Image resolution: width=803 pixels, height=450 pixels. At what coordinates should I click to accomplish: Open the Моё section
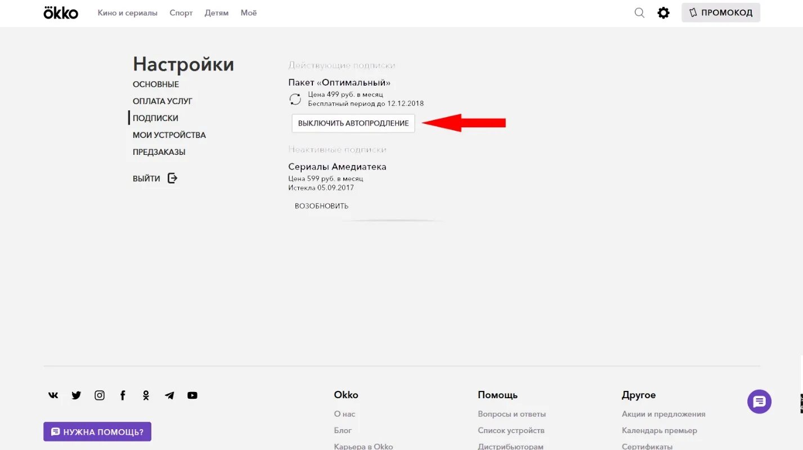coord(249,12)
